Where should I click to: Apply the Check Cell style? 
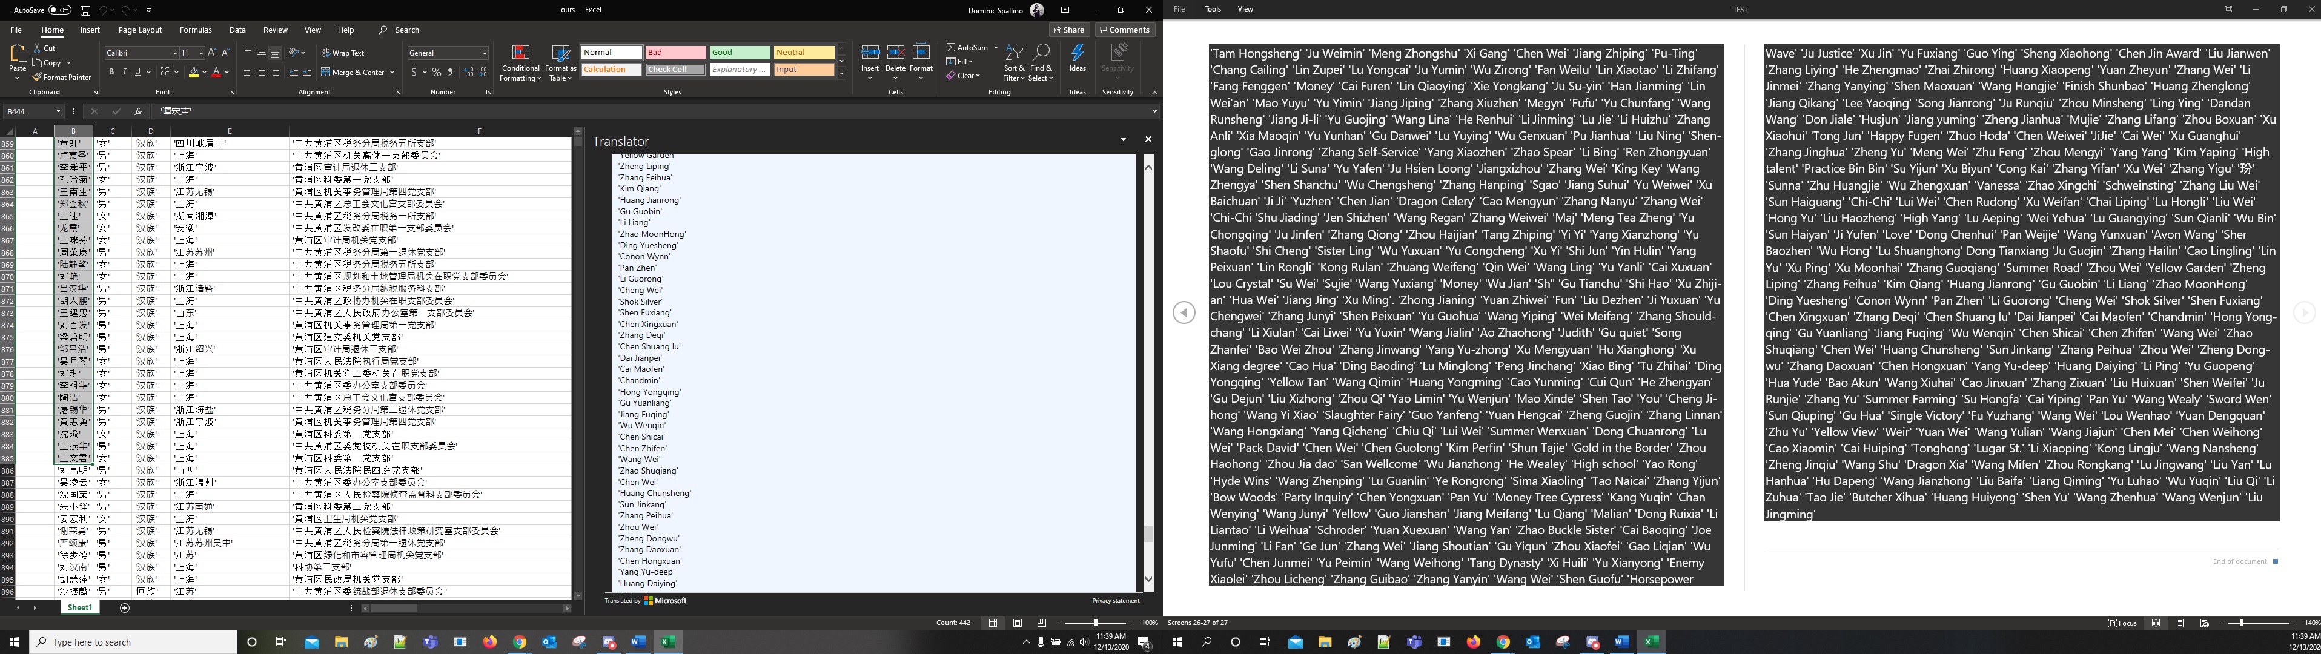[x=676, y=70]
